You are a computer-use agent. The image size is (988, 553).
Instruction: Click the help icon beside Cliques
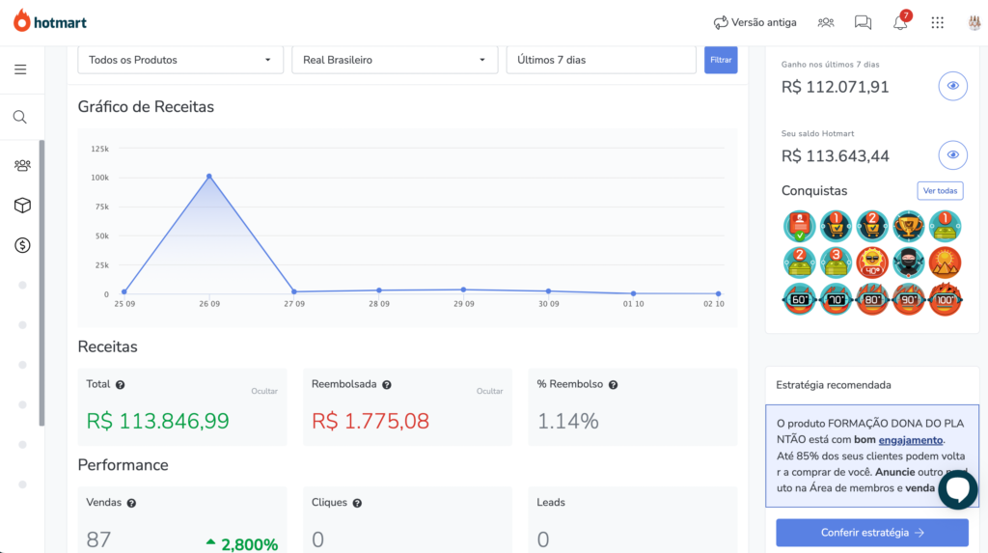(357, 503)
